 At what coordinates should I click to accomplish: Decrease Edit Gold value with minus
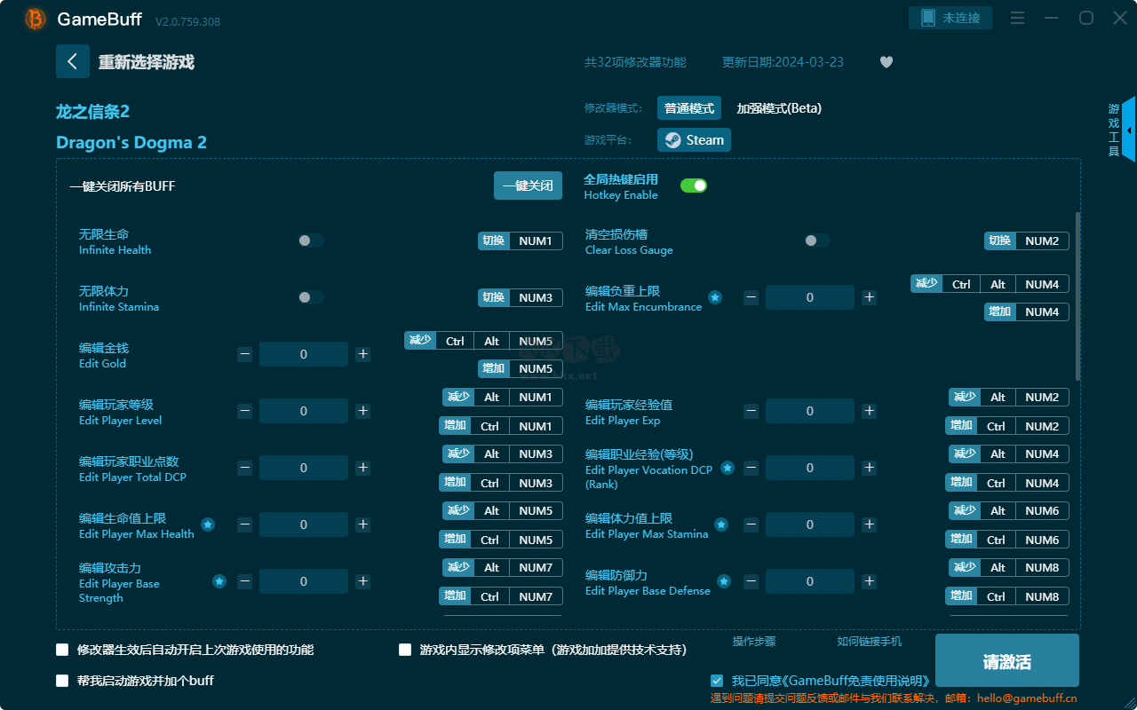245,354
